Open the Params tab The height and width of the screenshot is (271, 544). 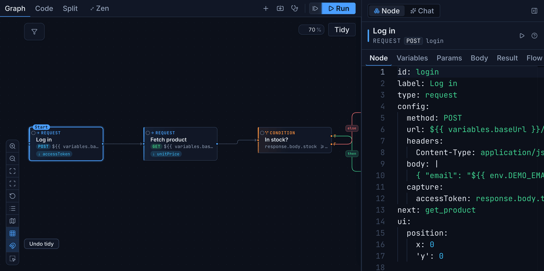[x=449, y=58]
